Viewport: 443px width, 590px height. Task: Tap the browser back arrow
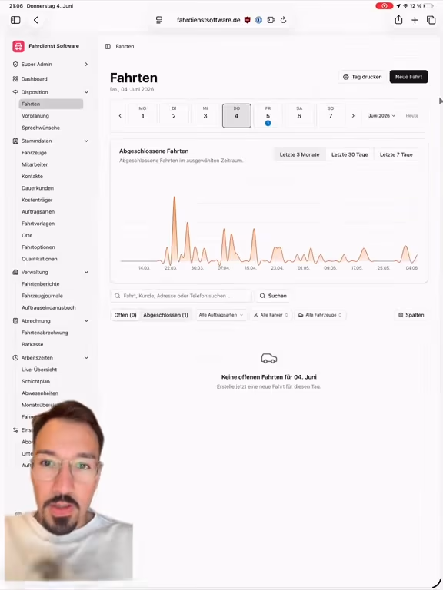coord(36,20)
